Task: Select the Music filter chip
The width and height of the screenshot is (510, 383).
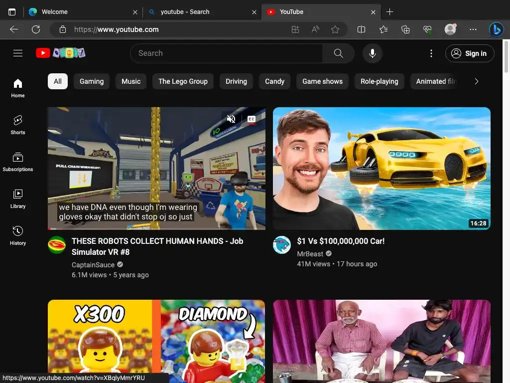Action: click(x=131, y=81)
